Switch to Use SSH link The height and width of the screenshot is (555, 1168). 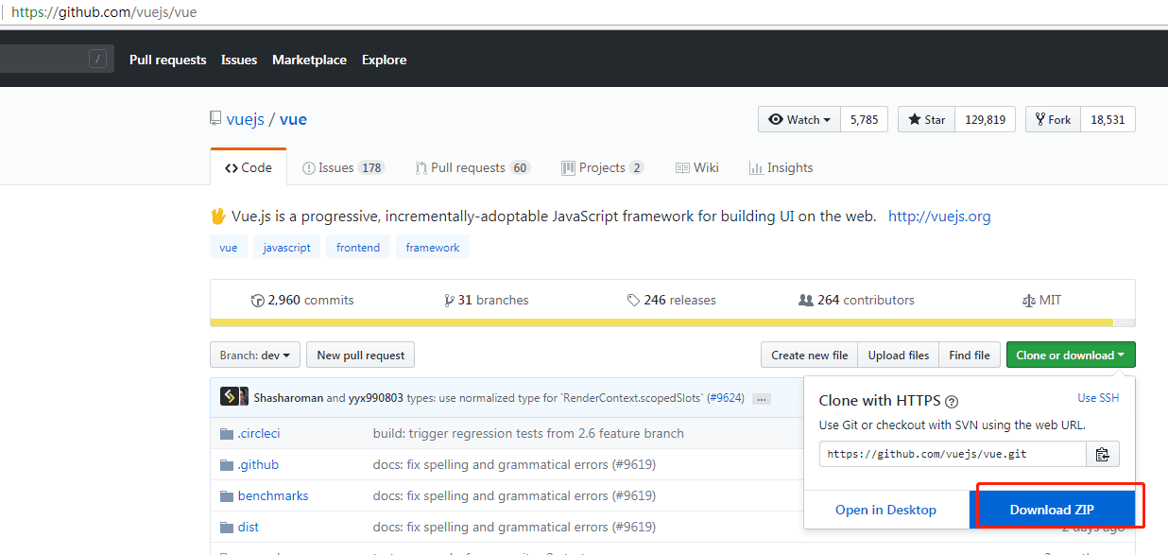click(1098, 398)
